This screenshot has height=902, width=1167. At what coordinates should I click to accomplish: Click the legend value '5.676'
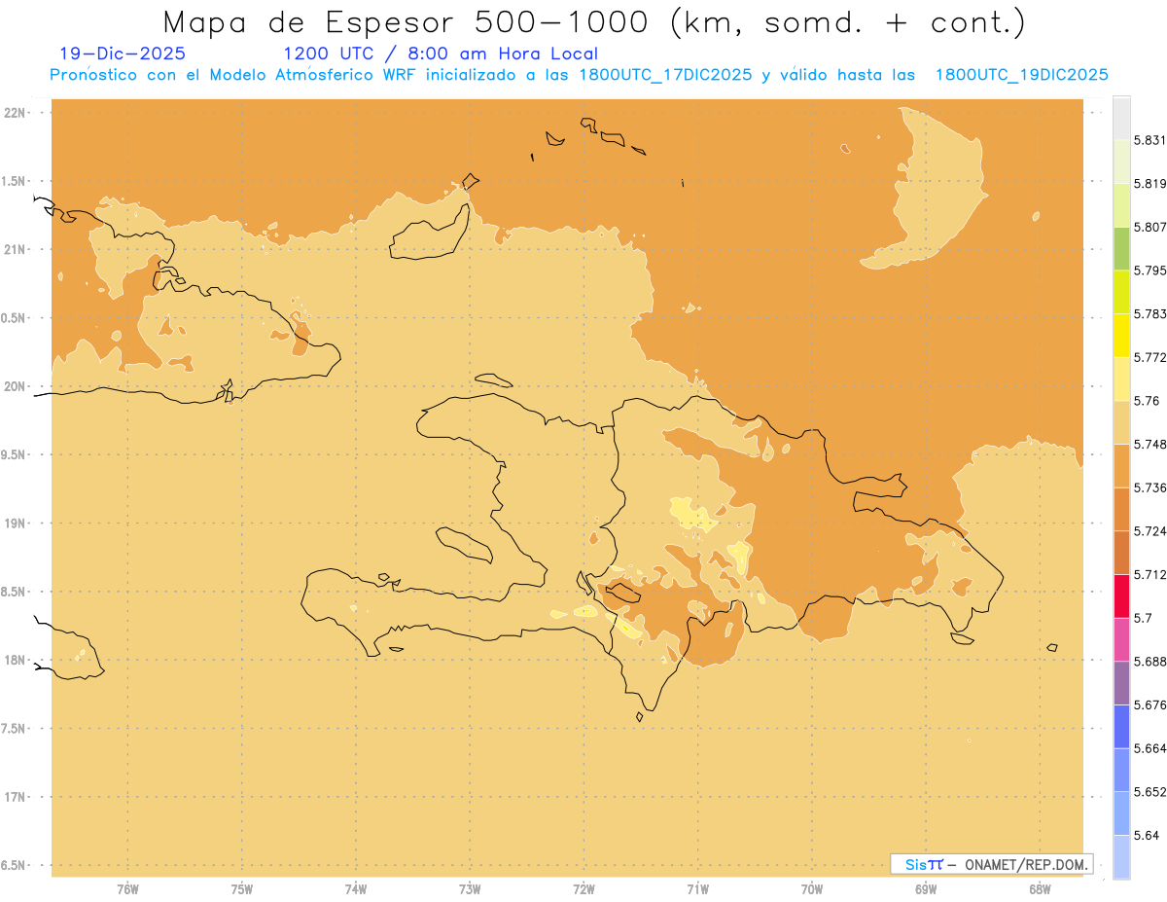[x=1149, y=705]
